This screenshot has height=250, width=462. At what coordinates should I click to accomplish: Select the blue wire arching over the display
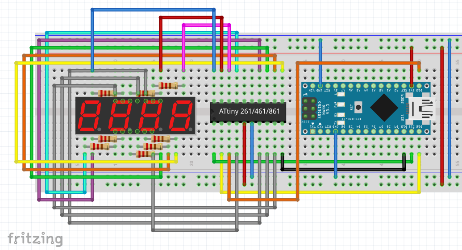click(152, 9)
